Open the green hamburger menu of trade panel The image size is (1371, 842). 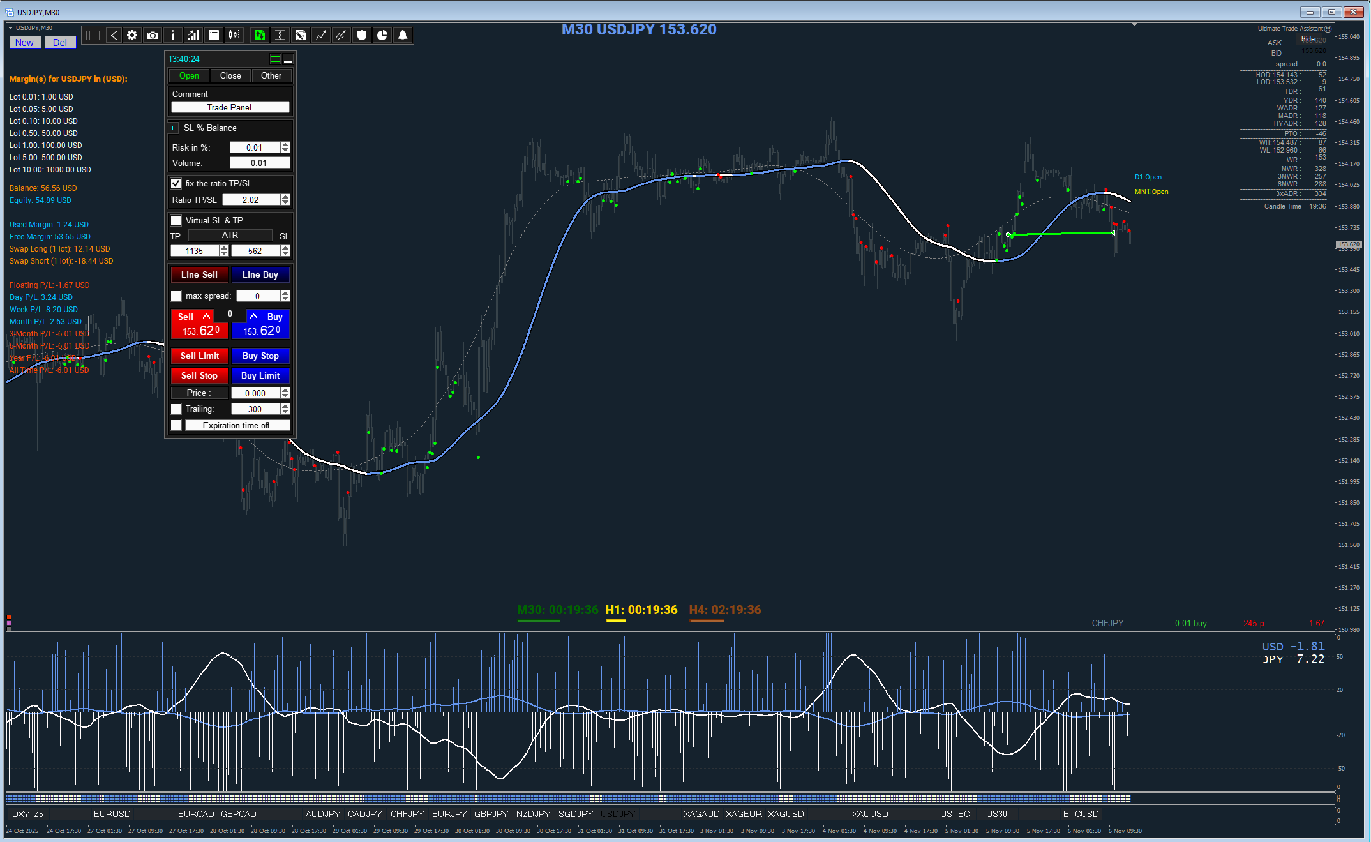(275, 59)
